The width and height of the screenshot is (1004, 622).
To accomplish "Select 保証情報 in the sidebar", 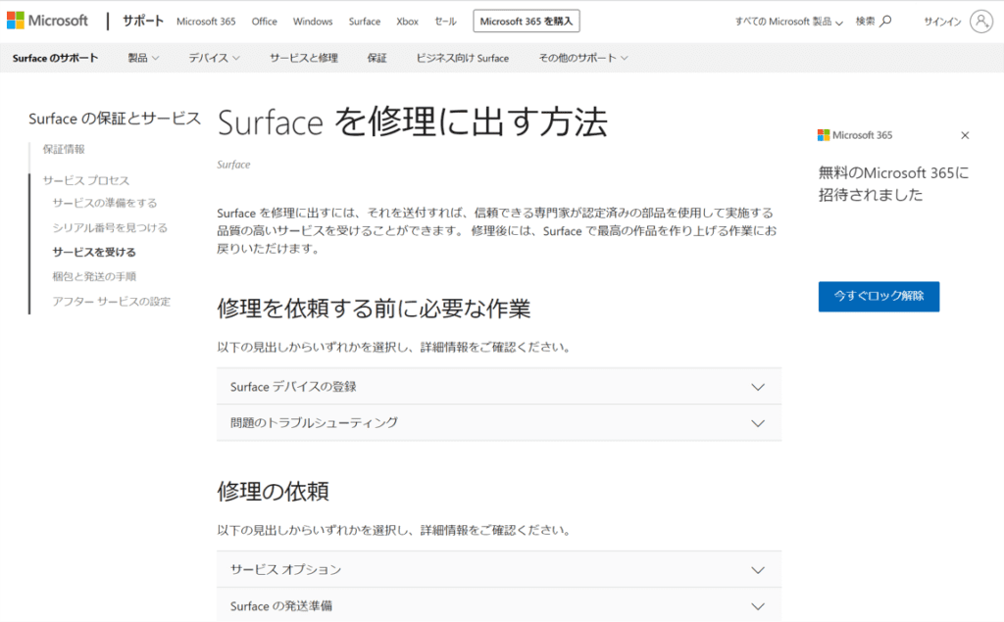I will click(x=64, y=149).
